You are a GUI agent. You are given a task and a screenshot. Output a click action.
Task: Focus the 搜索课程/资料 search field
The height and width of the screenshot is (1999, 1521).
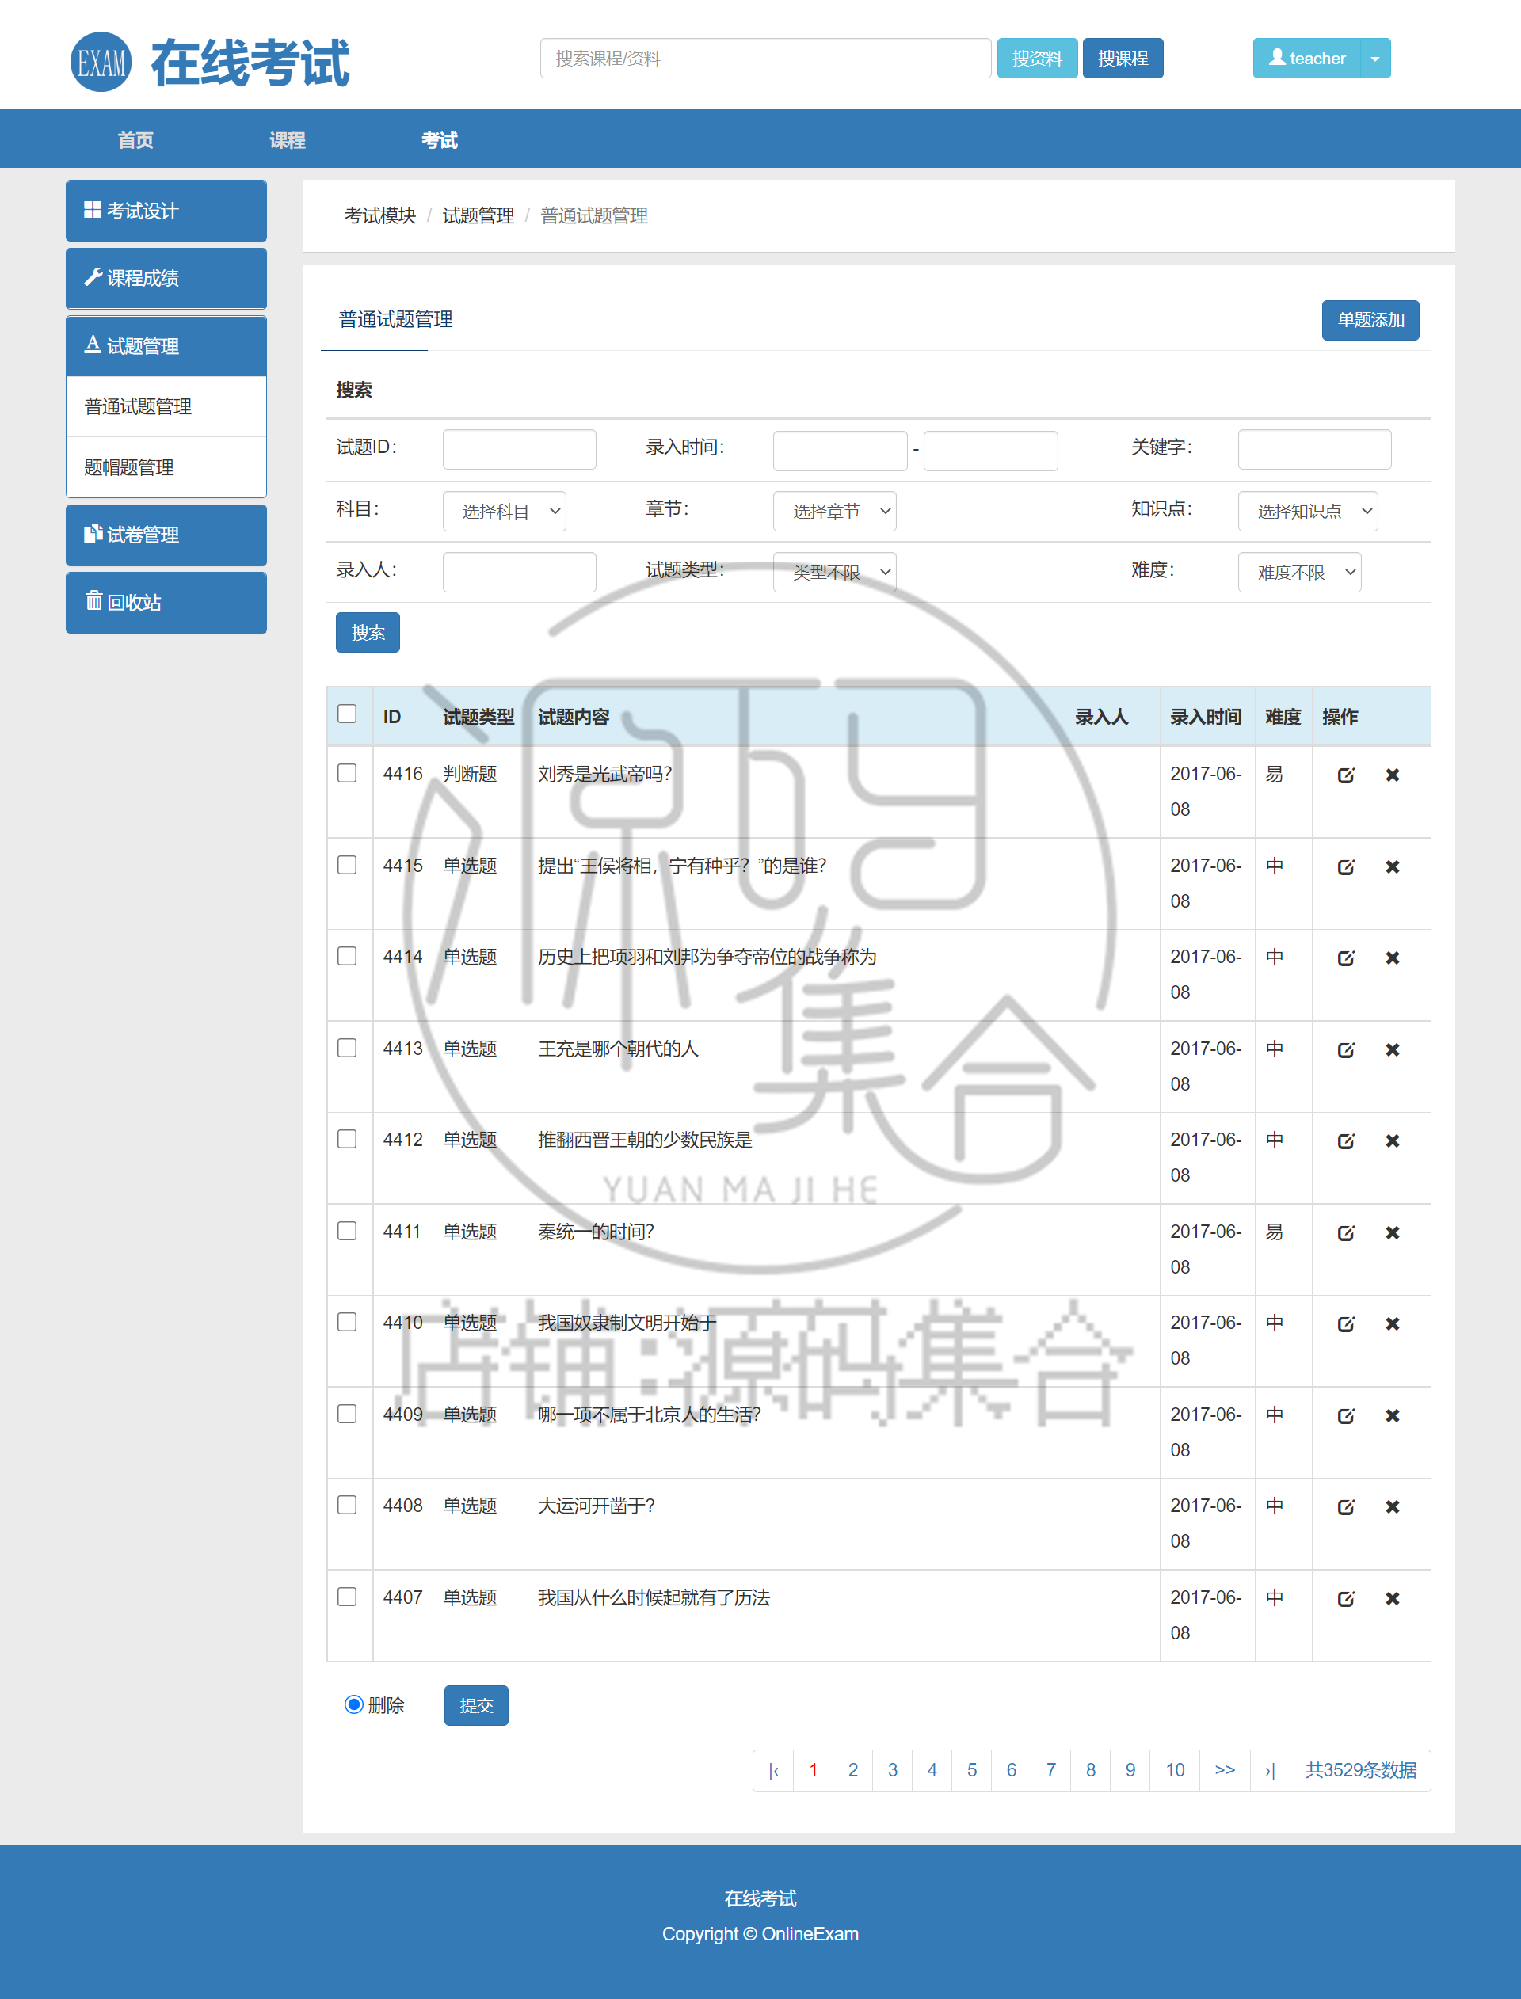coord(766,59)
